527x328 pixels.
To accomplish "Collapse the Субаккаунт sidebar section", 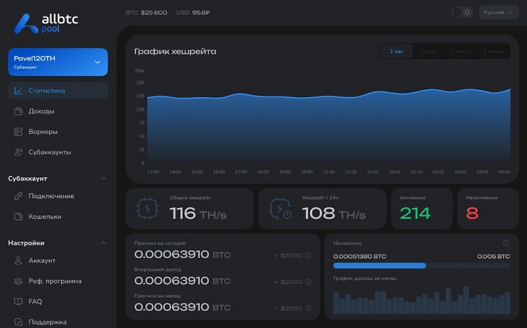I will click(103, 179).
